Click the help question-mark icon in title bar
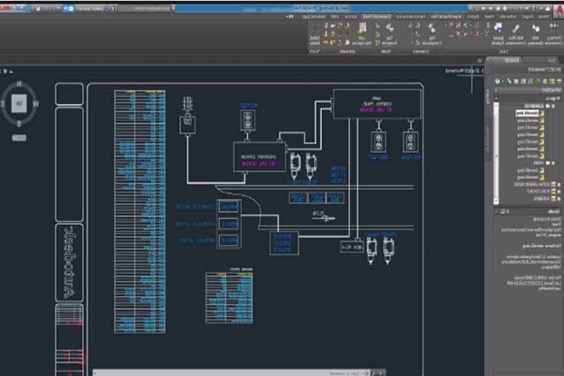Screen dimensions: 564x376 [x=38, y=8]
